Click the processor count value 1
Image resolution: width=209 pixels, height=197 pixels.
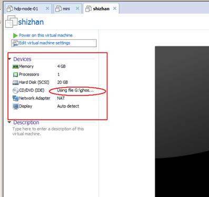[x=58, y=74]
